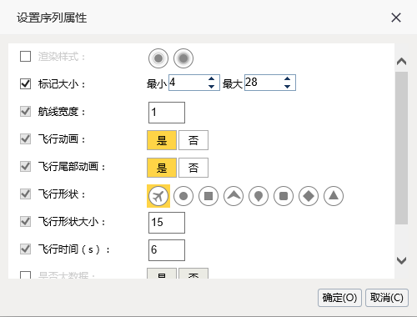Pick the square flight shape icon
The width and height of the screenshot is (417, 317).
[x=208, y=196]
